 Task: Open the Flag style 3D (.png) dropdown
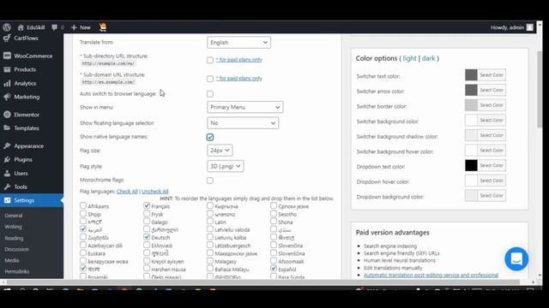pos(225,166)
